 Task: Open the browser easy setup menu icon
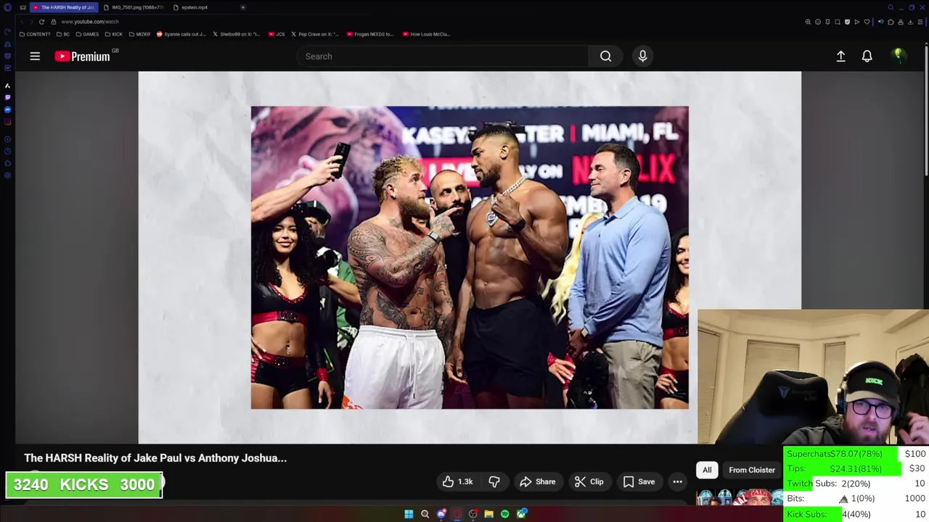click(x=920, y=22)
